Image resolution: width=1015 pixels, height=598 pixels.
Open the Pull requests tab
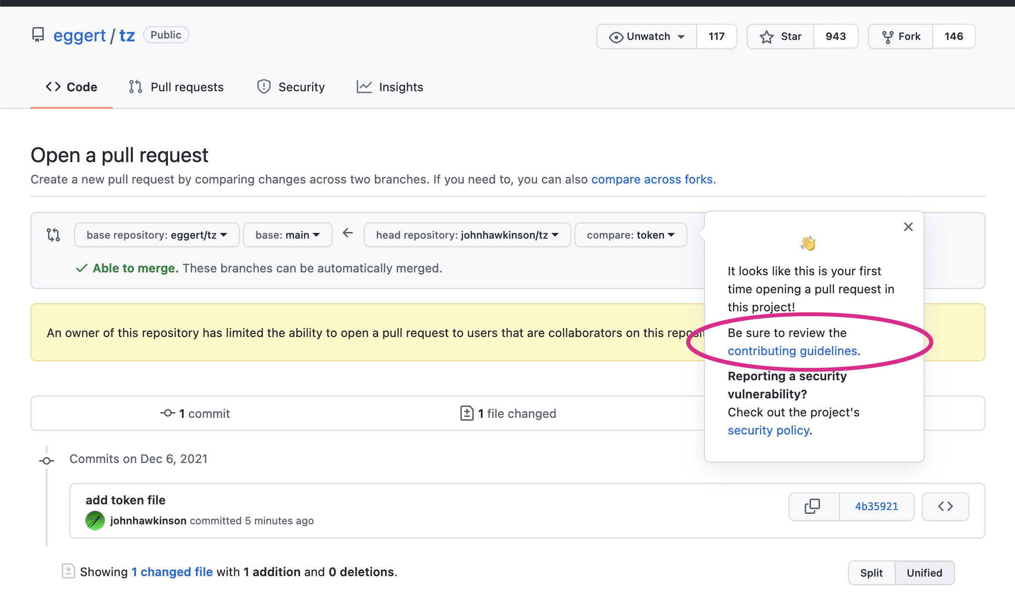click(176, 87)
